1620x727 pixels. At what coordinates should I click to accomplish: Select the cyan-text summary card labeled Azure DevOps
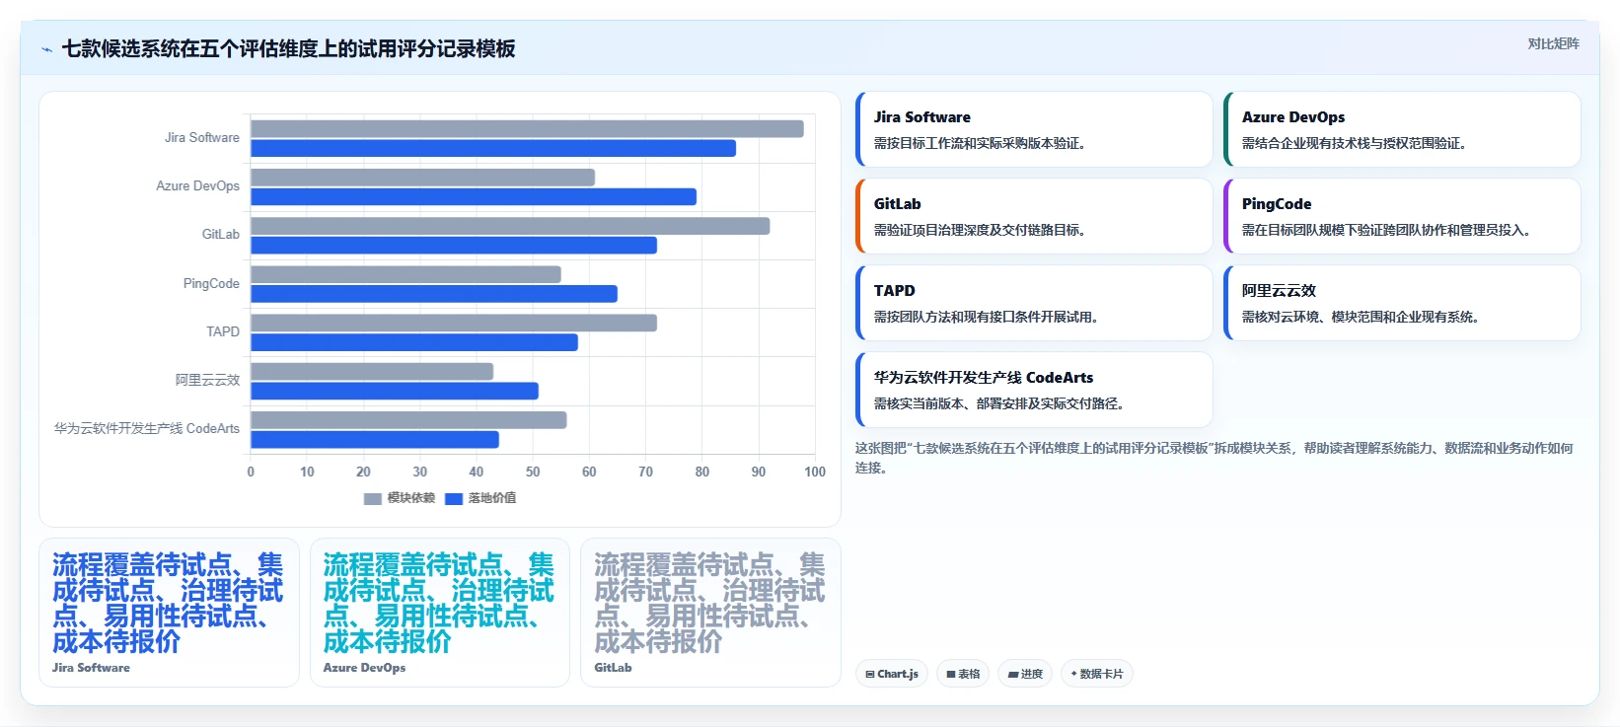pos(440,613)
